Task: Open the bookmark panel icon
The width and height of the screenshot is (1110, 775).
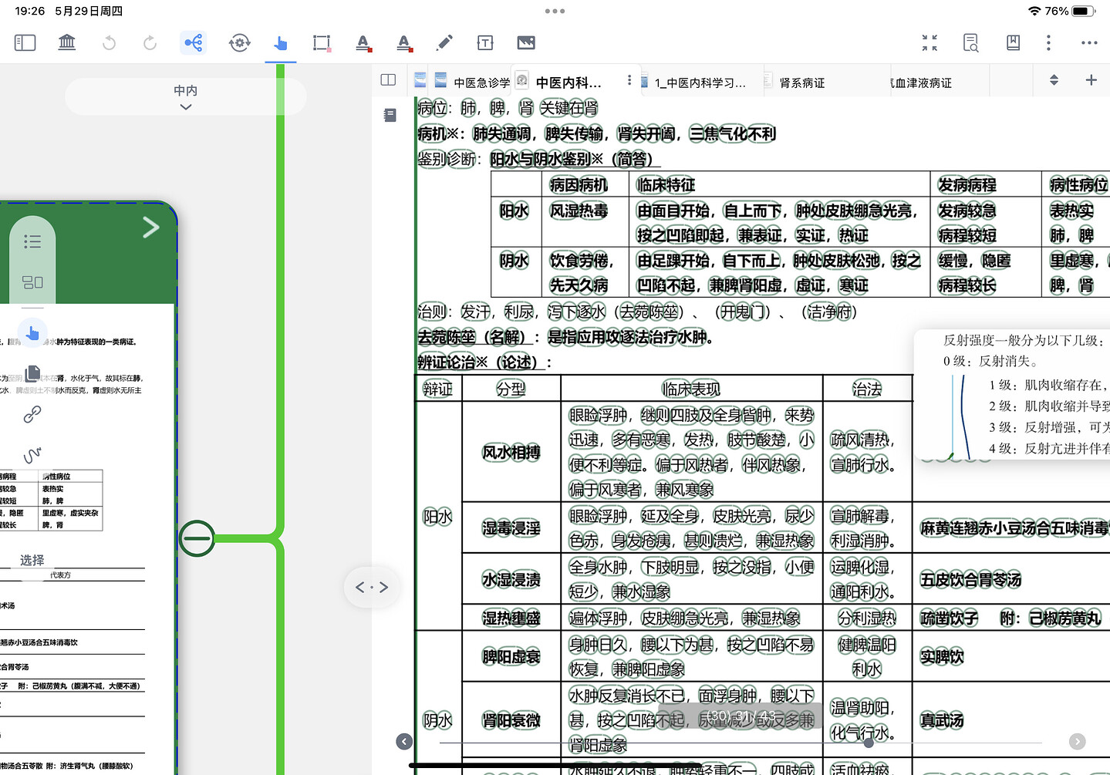Action: coord(1013,42)
